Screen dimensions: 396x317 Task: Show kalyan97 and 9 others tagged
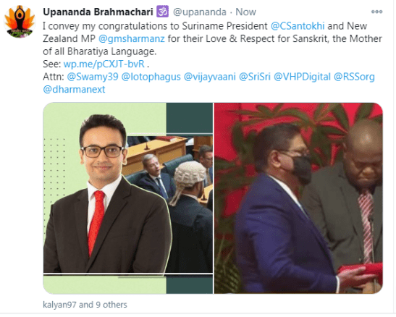tap(85, 305)
